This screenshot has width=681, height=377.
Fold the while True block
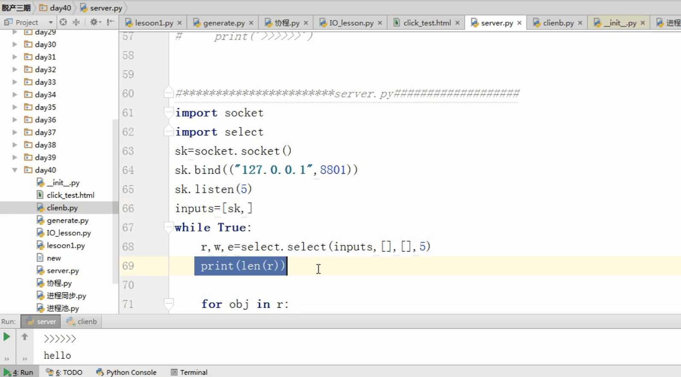(x=169, y=228)
